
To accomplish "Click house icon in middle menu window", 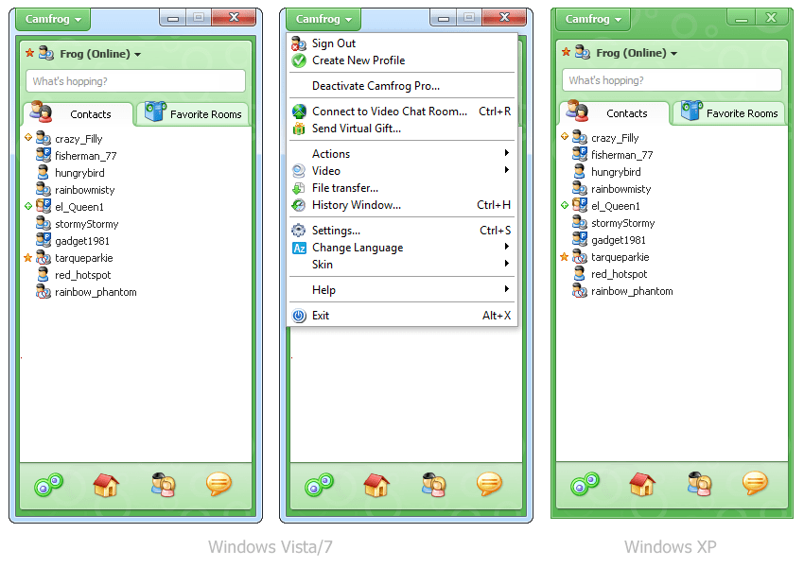I will tap(376, 485).
